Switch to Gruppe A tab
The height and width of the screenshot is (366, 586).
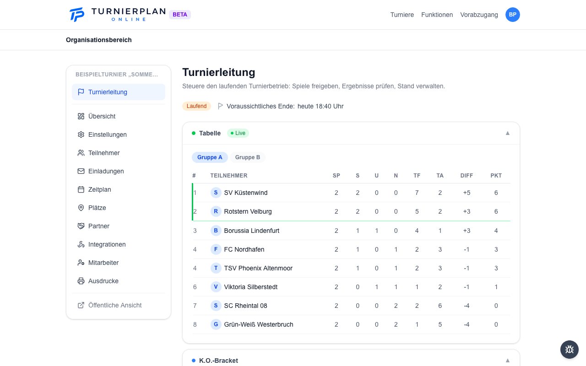(210, 157)
